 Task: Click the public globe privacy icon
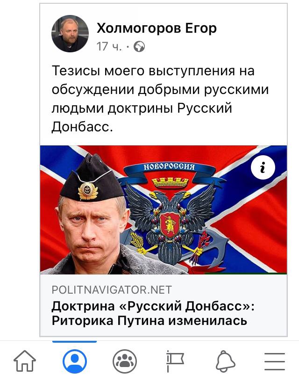[x=139, y=46]
